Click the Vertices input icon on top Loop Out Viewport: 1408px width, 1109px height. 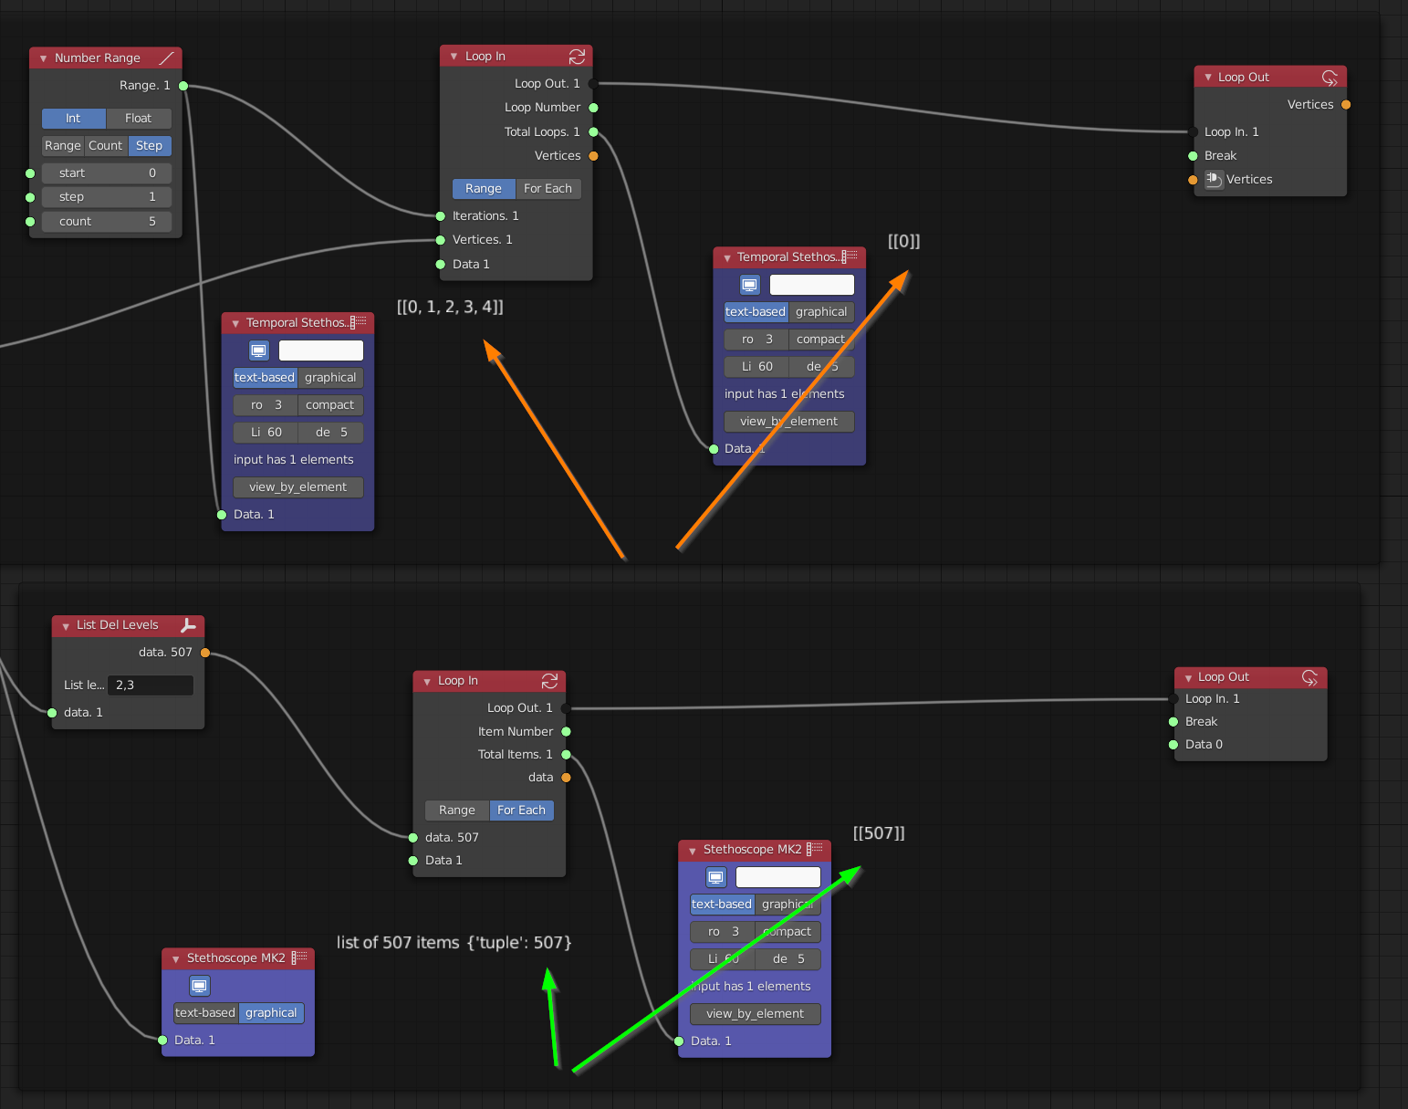point(1214,180)
